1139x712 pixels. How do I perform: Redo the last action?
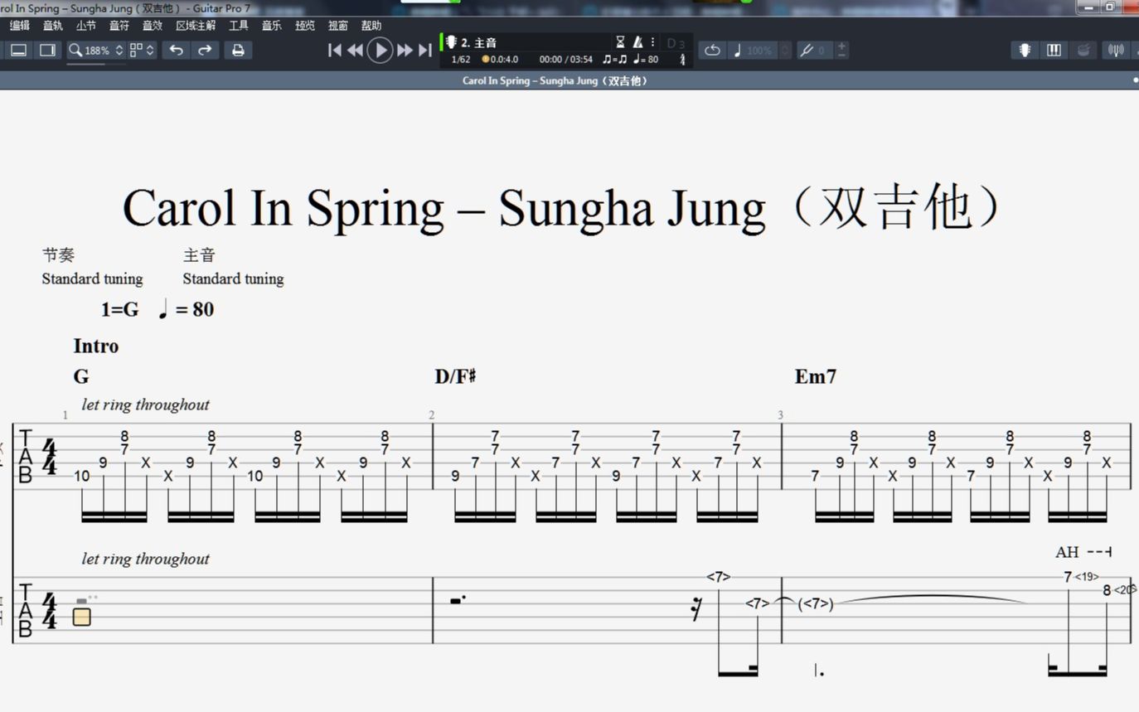204,50
